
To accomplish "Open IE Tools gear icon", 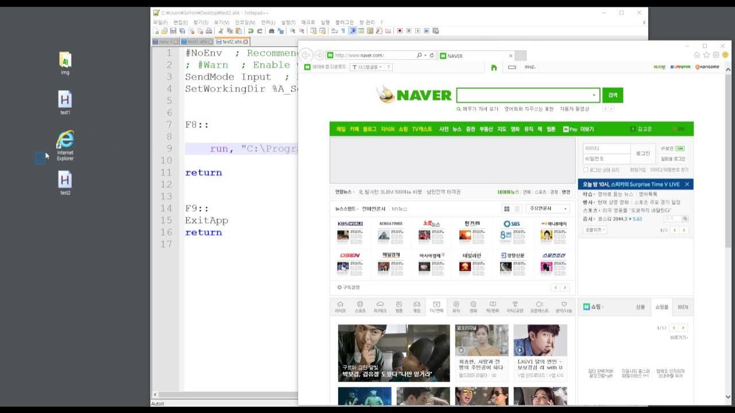I will click(716, 55).
